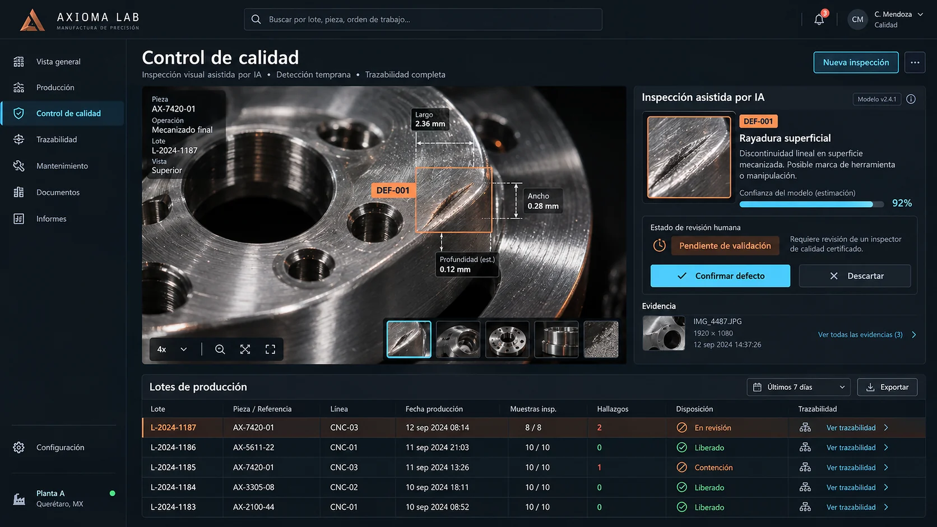Open the Producción section
Viewport: 937px width, 527px height.
click(55, 87)
